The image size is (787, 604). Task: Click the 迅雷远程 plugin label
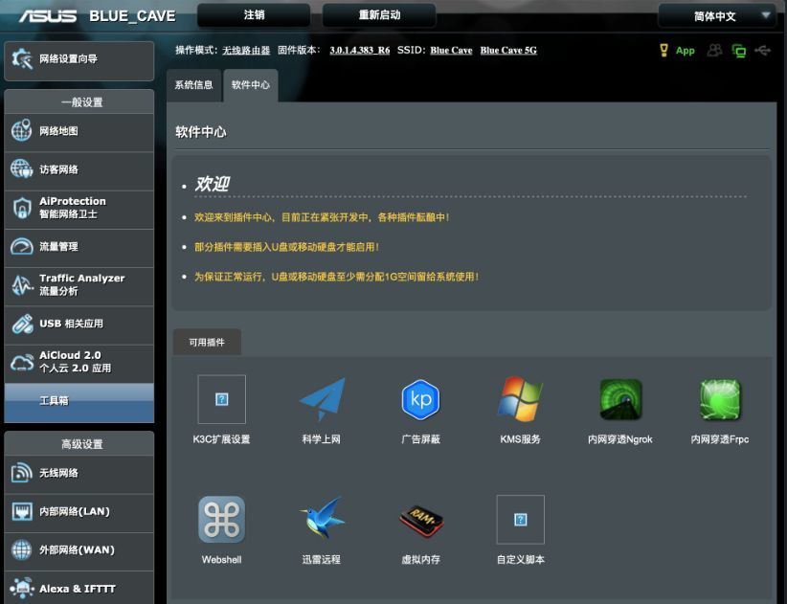click(322, 560)
